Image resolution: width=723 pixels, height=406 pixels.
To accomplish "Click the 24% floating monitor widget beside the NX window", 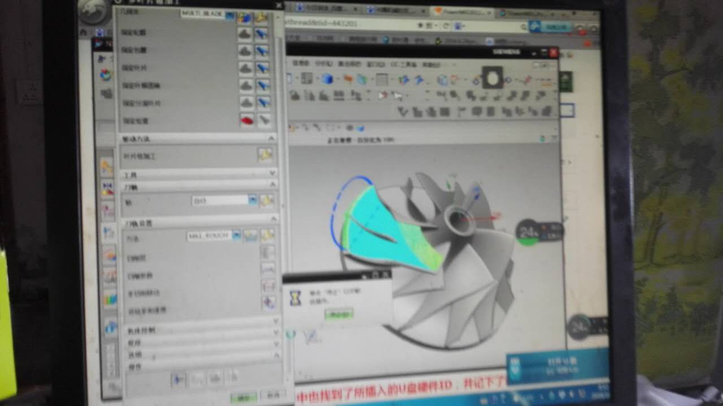I will [x=539, y=232].
